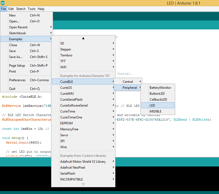Expand the WiFi examples submenu
The width and height of the screenshot is (219, 194).
[63, 67]
